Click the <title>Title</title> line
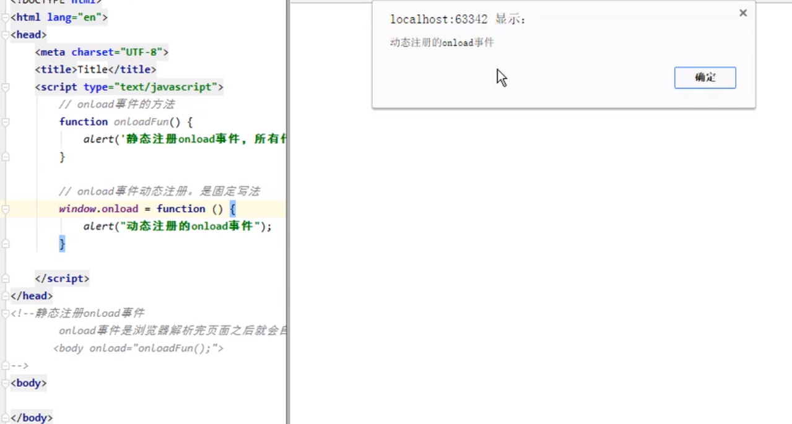The width and height of the screenshot is (792, 424). coord(95,69)
